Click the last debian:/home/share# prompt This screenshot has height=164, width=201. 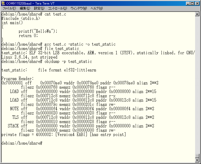click(x=22, y=143)
